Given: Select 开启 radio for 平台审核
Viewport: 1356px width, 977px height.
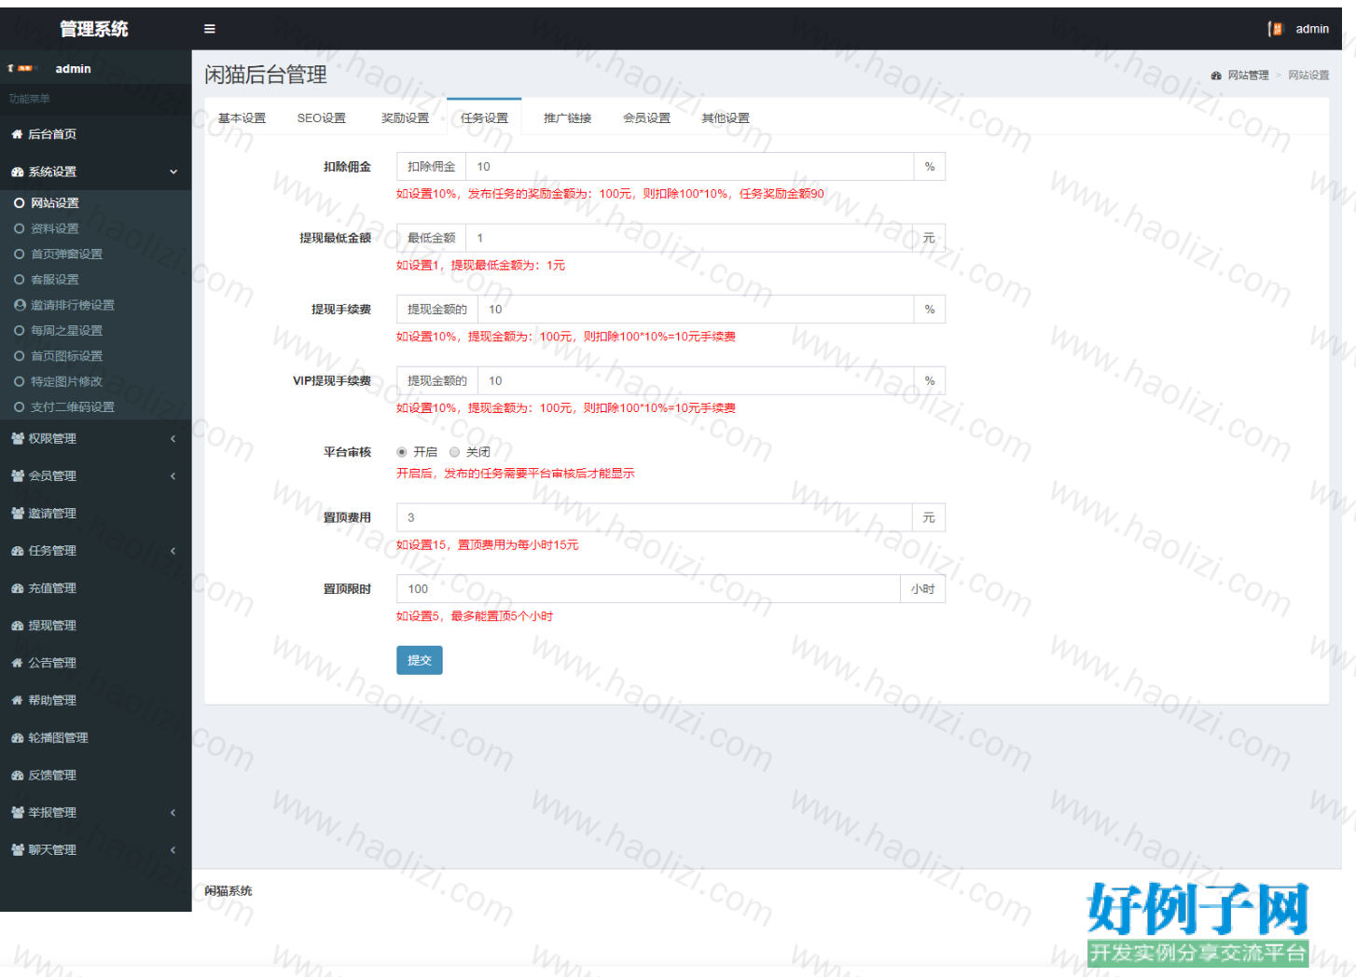Looking at the screenshot, I should pyautogui.click(x=402, y=452).
